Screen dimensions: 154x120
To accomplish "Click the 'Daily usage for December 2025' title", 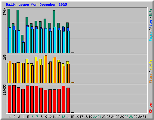I will coord(36,4).
